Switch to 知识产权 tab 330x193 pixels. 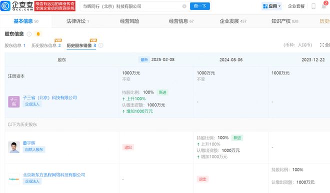pyautogui.click(x=284, y=21)
